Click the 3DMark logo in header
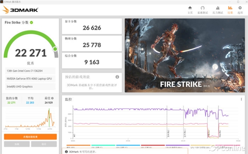 [x=20, y=10]
